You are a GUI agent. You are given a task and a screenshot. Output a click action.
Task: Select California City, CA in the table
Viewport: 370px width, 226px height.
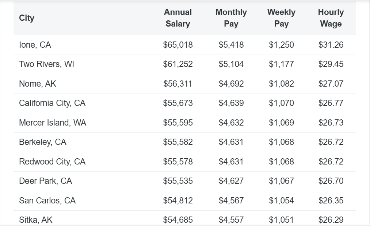pyautogui.click(x=52, y=103)
